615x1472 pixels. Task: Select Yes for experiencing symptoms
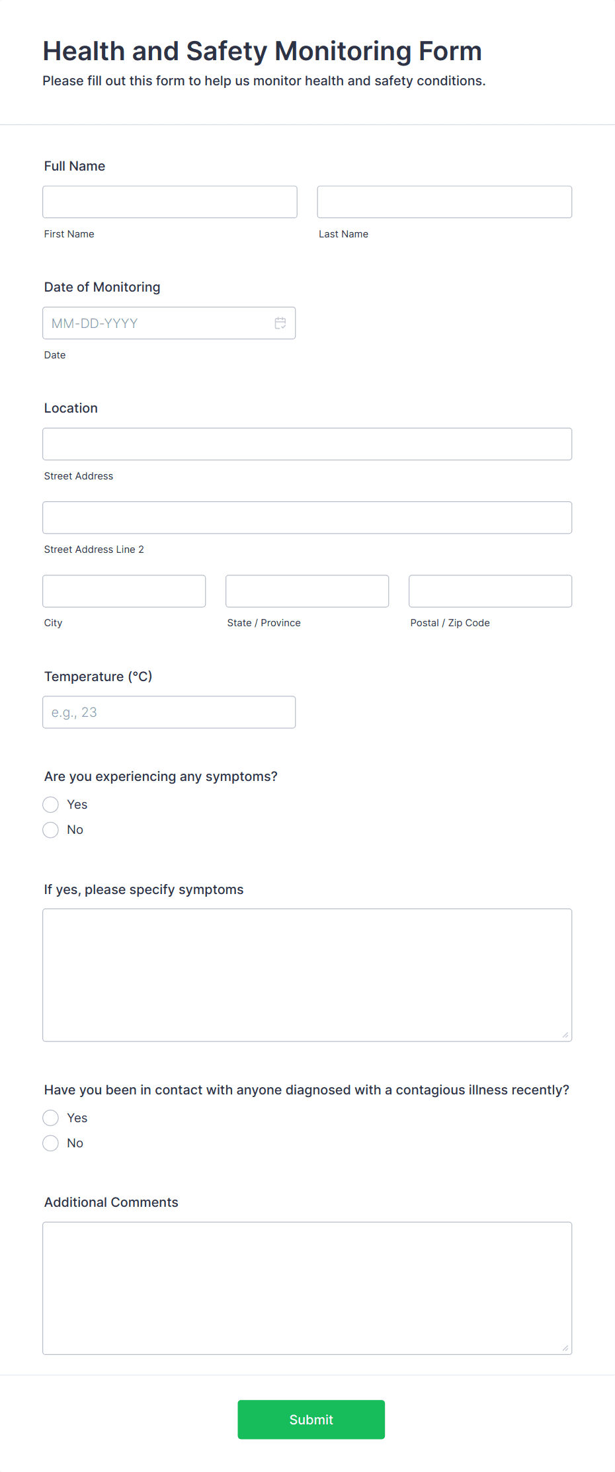coord(51,805)
